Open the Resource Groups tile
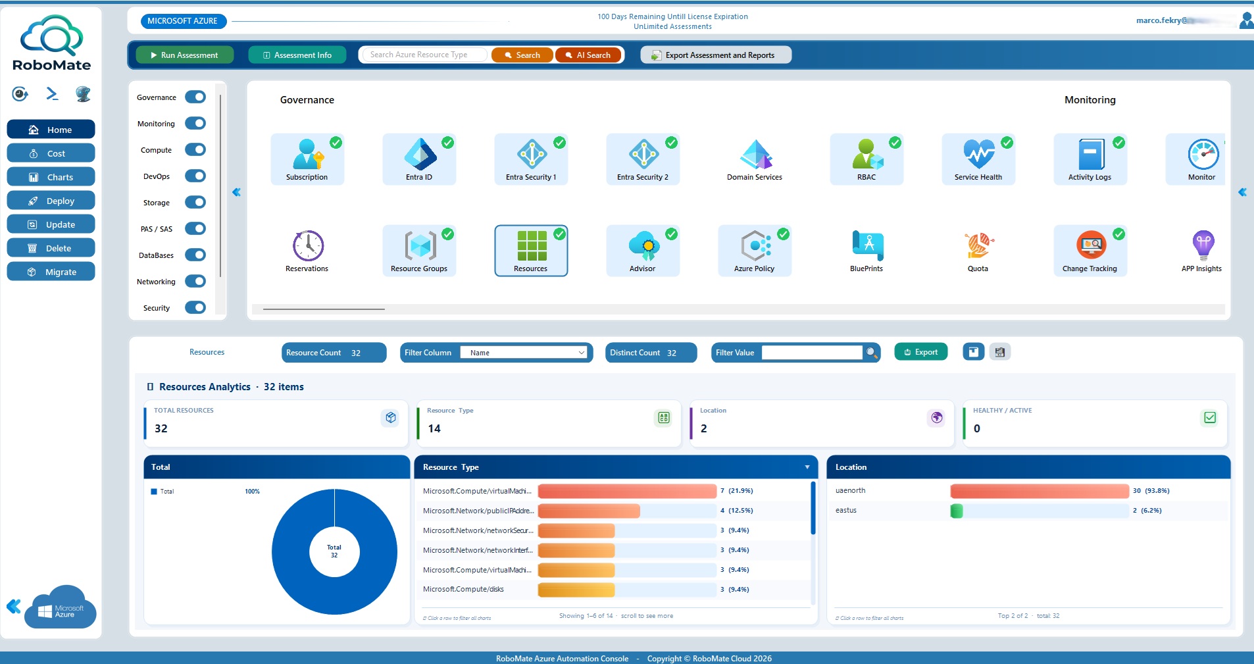Viewport: 1254px width, 664px height. pyautogui.click(x=419, y=251)
